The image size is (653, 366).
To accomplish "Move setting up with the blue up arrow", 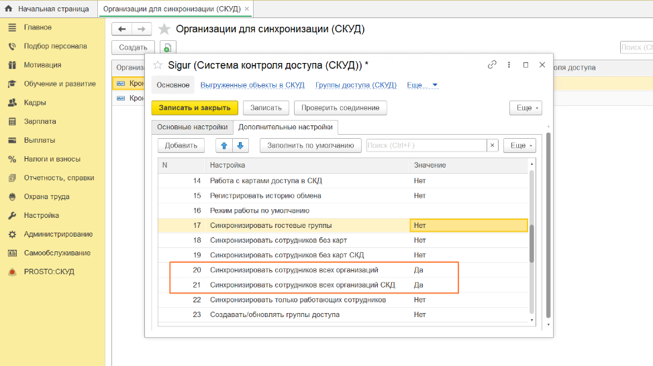I will coord(224,145).
